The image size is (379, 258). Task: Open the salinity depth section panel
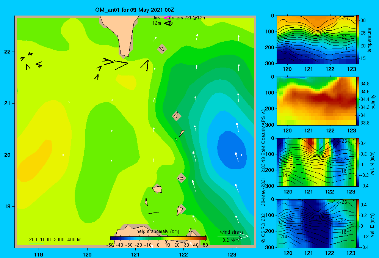pyautogui.click(x=316, y=101)
